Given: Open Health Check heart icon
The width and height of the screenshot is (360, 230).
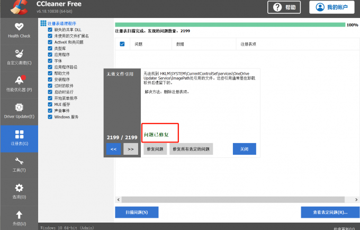Looking at the screenshot, I should point(19,26).
